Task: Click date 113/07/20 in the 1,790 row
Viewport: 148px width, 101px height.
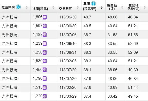Action: point(68,79)
